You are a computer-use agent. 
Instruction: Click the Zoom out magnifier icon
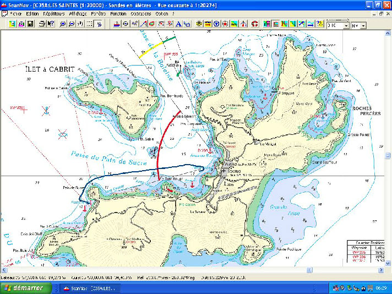(x=72, y=24)
